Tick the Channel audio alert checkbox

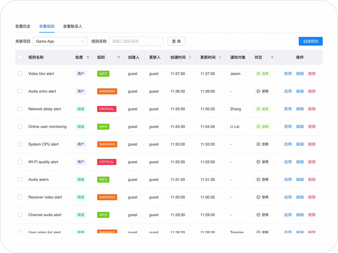[x=20, y=215]
